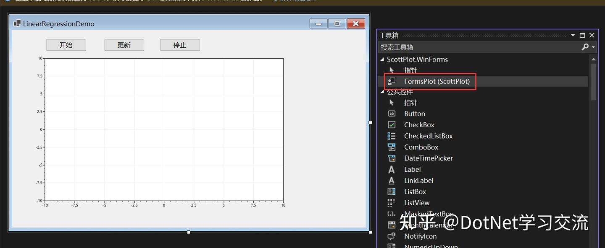Screen dimensions: 605x248
Task: Pick the Button control icon
Action: point(392,114)
